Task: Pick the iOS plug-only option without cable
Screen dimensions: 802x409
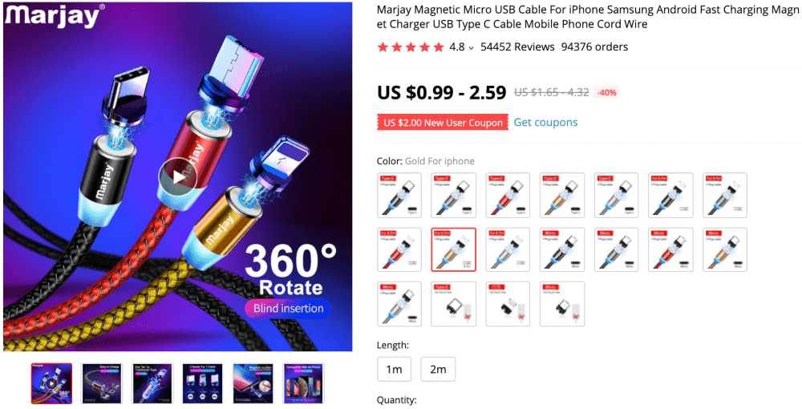Action: click(508, 304)
